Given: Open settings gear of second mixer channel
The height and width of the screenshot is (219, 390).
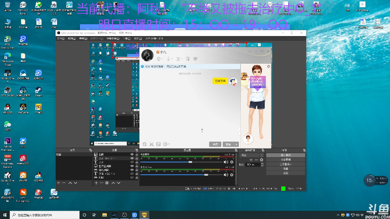Looking at the screenshot, I should (232, 175).
